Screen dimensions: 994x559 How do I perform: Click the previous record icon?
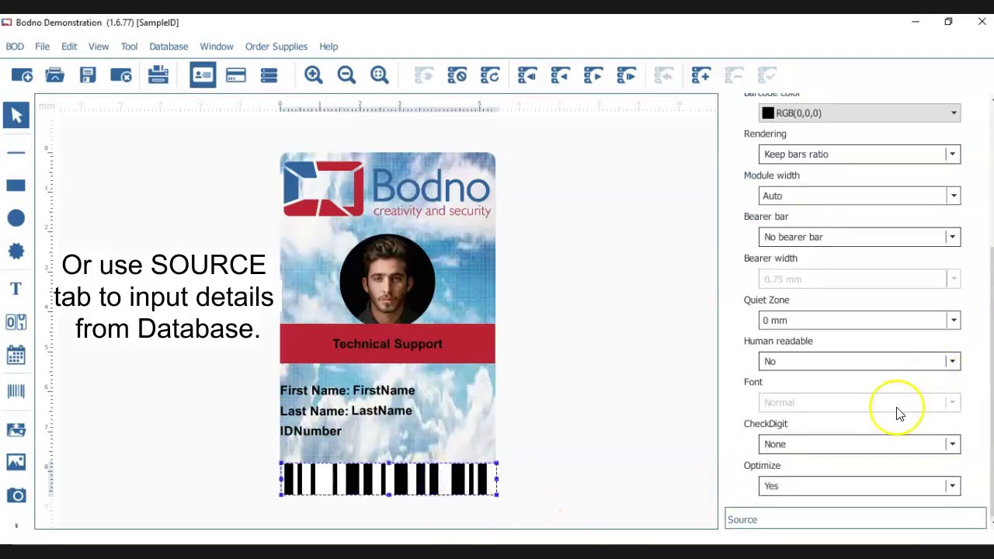(560, 75)
